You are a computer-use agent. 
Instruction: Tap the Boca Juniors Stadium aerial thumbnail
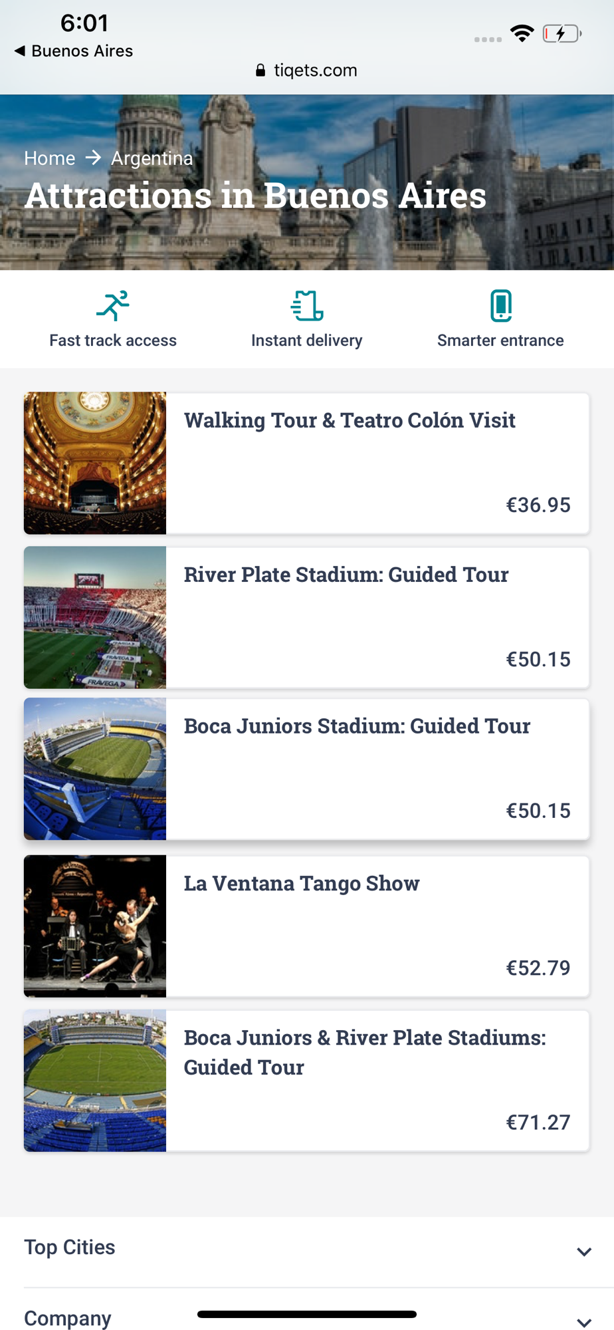tap(95, 769)
